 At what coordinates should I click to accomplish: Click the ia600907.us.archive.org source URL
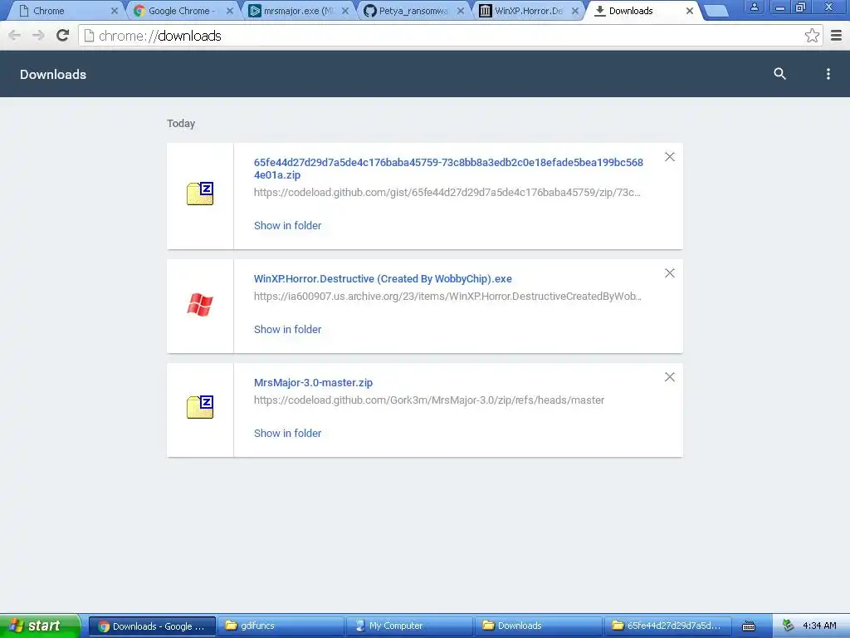click(447, 297)
